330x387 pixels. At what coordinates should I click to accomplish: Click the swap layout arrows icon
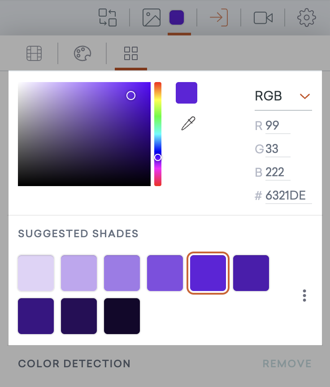tap(108, 17)
